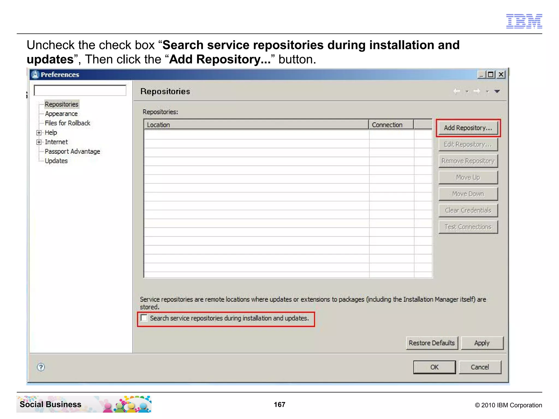Viewport: 559px width, 419px height.
Task: Click the disabled Edit Repository... button
Action: point(468,144)
